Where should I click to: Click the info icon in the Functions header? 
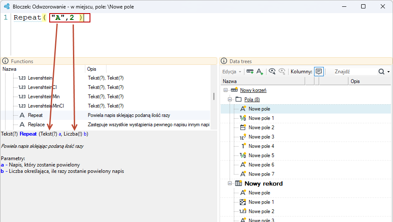click(5, 61)
